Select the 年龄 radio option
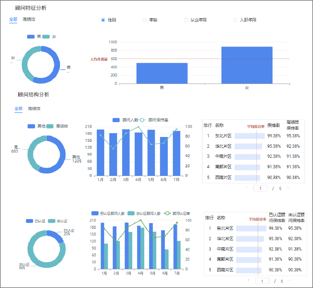The width and height of the screenshot is (313, 288). point(145,20)
